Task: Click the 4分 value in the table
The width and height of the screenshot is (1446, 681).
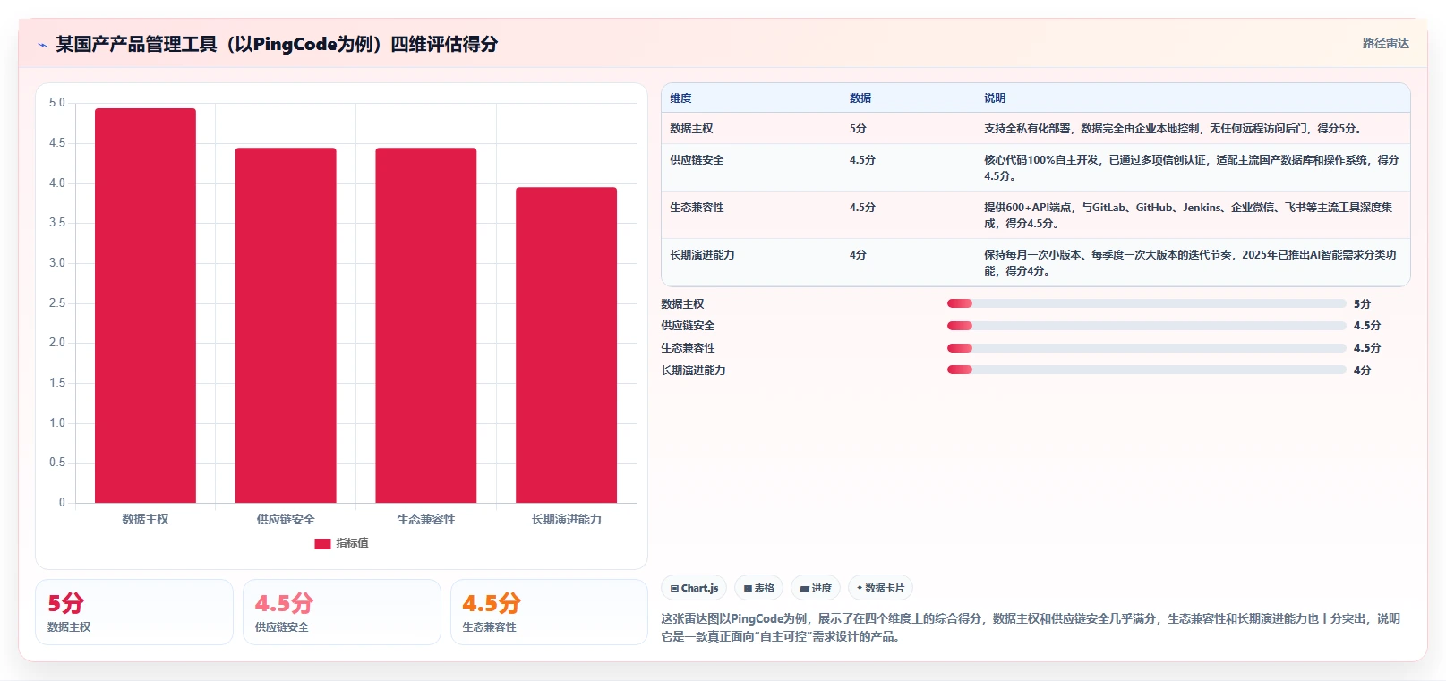Action: pyautogui.click(x=858, y=255)
